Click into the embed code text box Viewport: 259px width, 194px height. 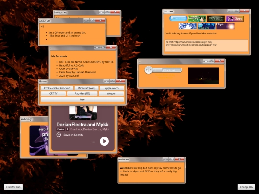(206, 46)
